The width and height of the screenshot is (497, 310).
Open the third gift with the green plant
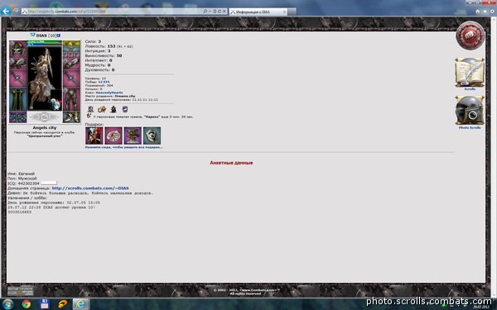tap(133, 136)
